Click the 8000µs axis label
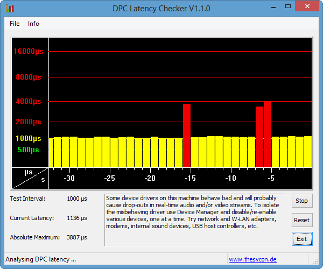323x269 pixels. coord(29,77)
